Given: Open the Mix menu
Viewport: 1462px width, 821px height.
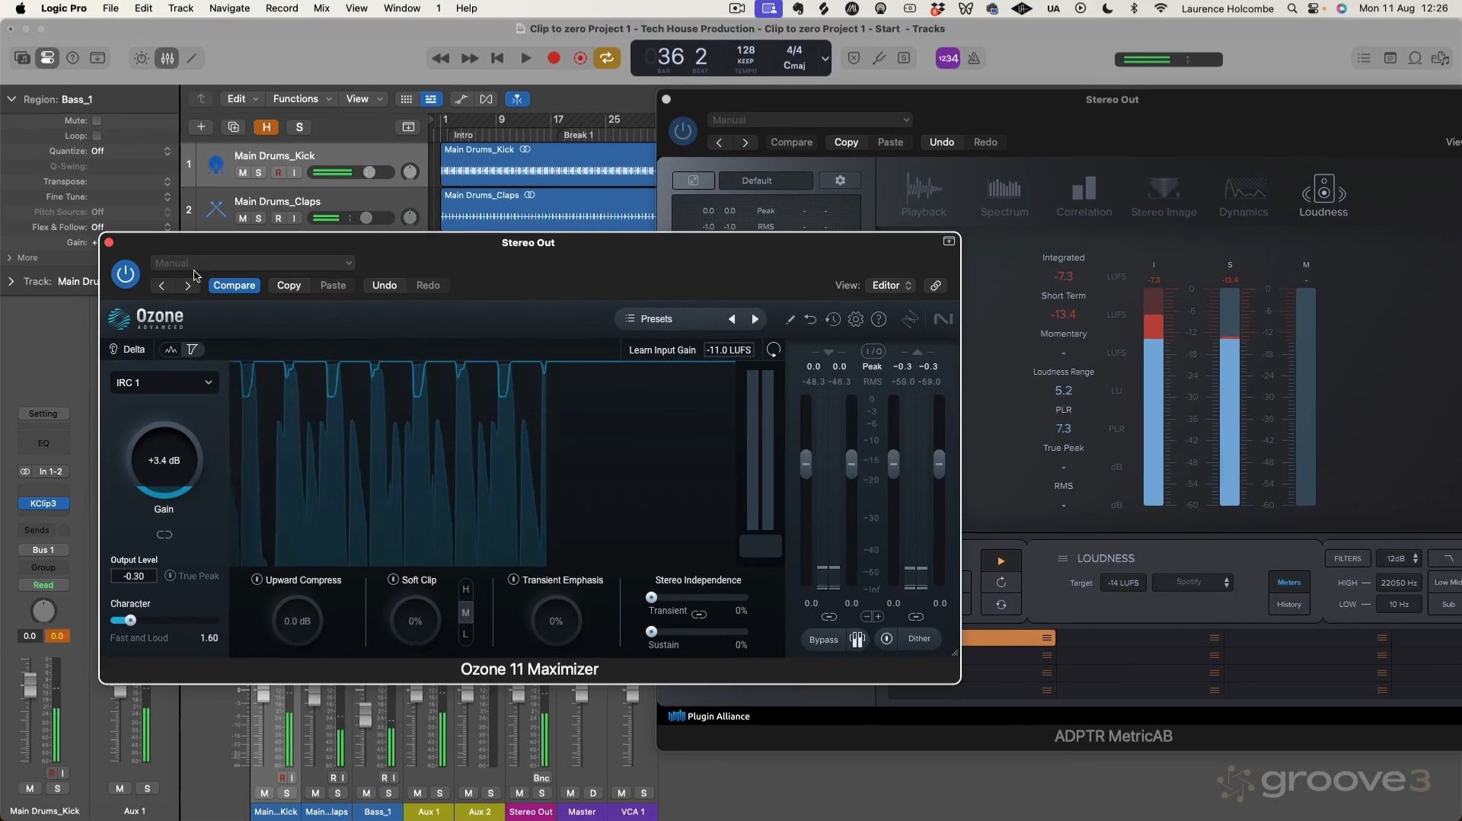Looking at the screenshot, I should (321, 8).
